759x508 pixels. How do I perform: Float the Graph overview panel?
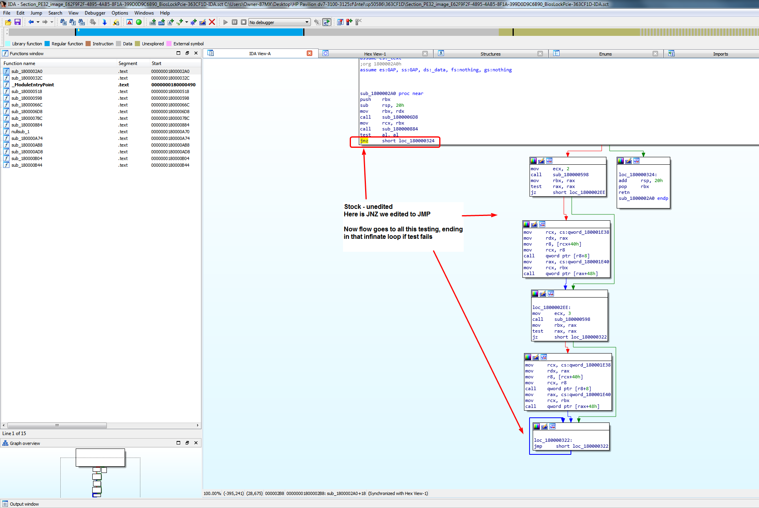click(x=187, y=443)
